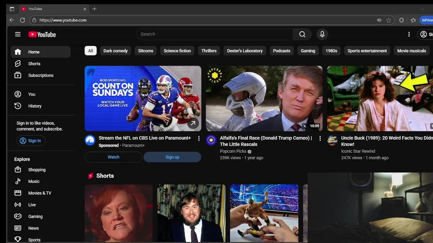Click the YouTube logo
This screenshot has width=433, height=243.
(42, 34)
